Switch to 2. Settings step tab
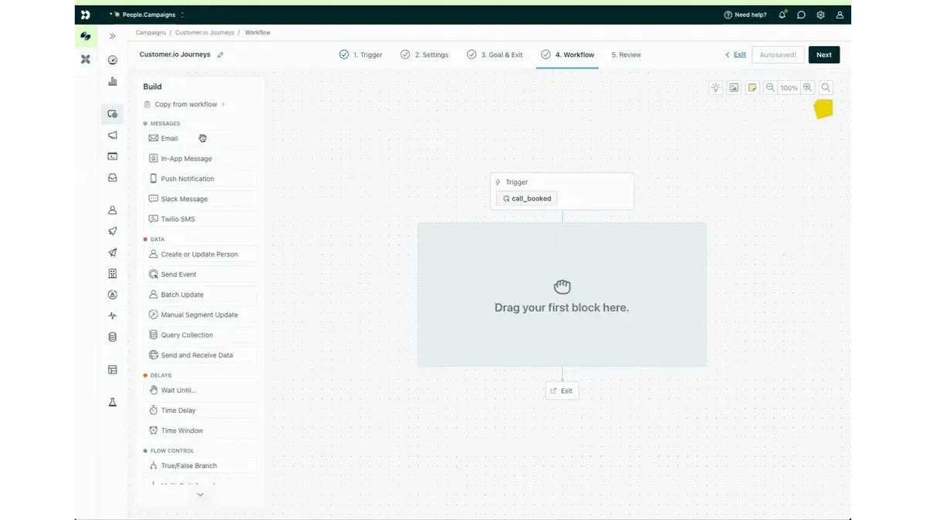The image size is (926, 520). 424,55
